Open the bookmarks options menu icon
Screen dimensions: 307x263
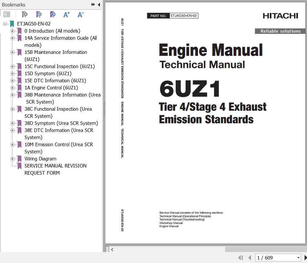pyautogui.click(x=7, y=15)
